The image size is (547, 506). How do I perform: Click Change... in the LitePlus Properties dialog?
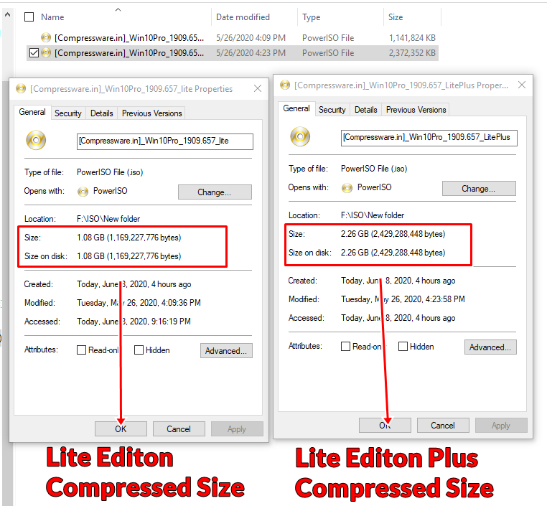(479, 189)
